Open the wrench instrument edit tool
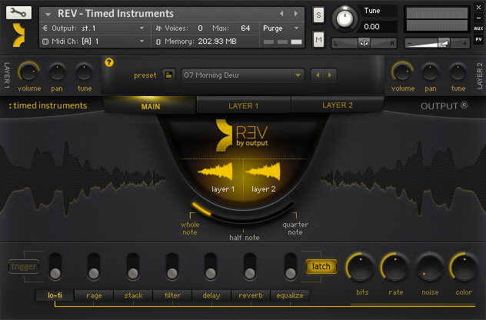This screenshot has width=486, height=320. [18, 12]
